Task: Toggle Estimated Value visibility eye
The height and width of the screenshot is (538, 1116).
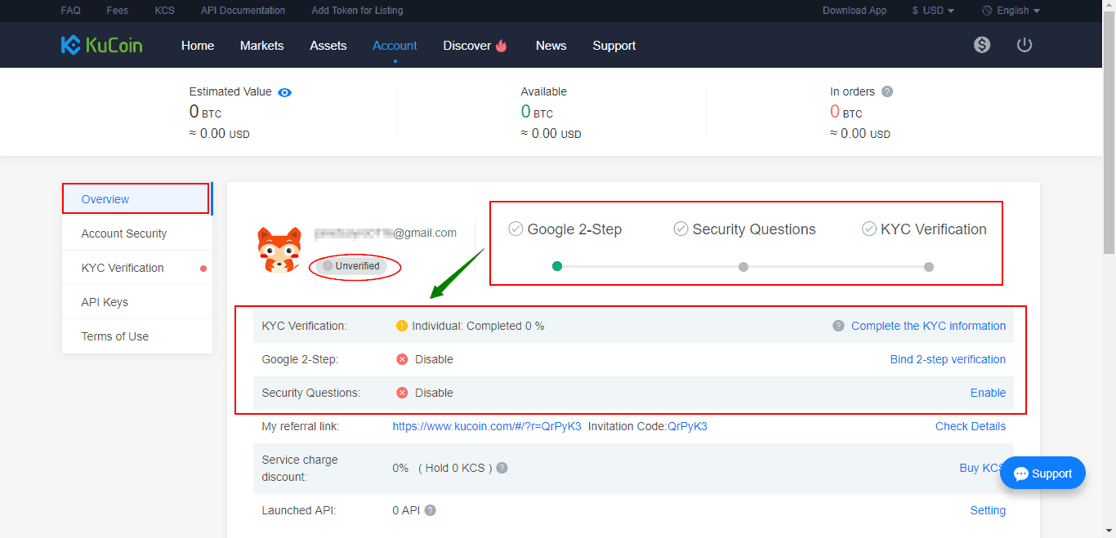Action: click(284, 92)
